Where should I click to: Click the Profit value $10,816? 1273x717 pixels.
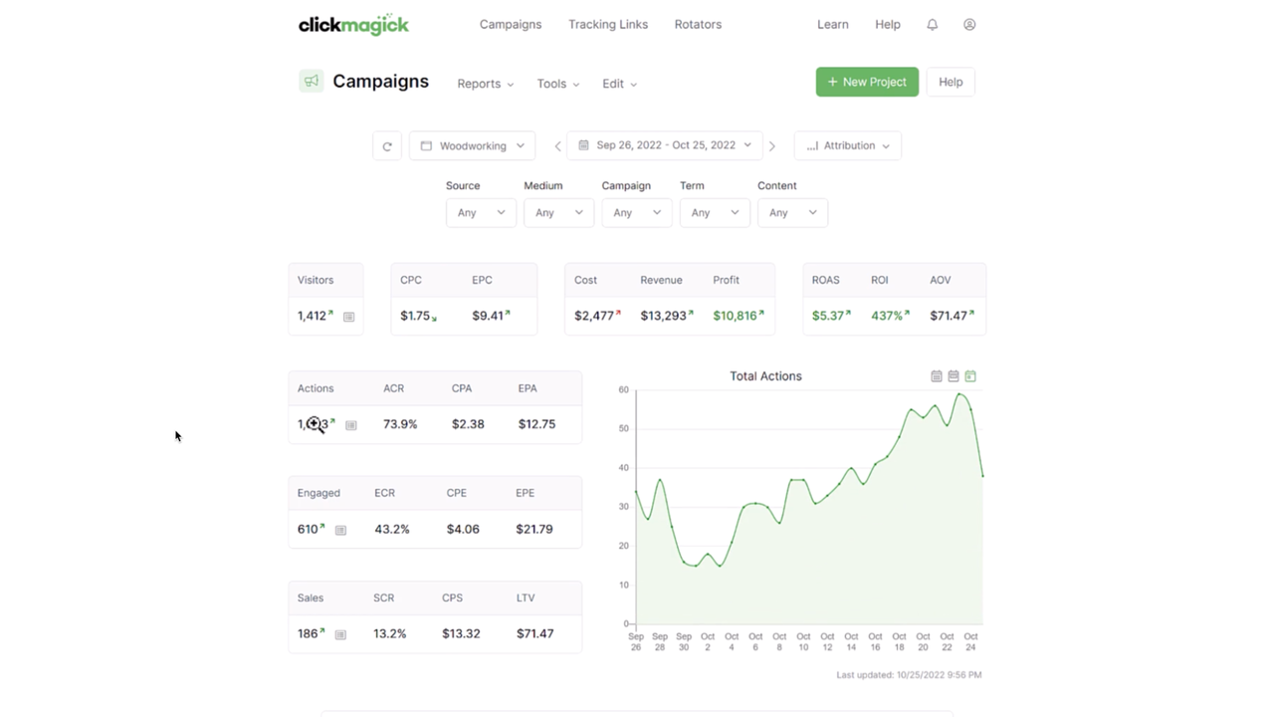pos(735,316)
